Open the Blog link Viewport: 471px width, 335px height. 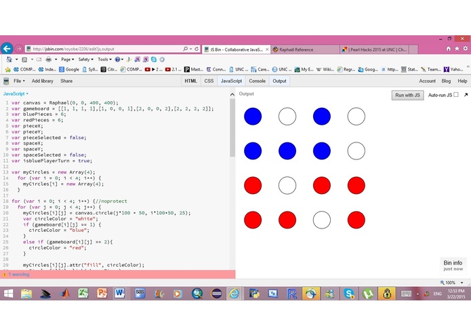(446, 81)
